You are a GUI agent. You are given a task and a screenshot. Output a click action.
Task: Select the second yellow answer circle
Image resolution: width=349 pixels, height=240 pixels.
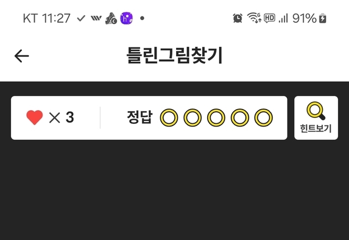(x=192, y=118)
